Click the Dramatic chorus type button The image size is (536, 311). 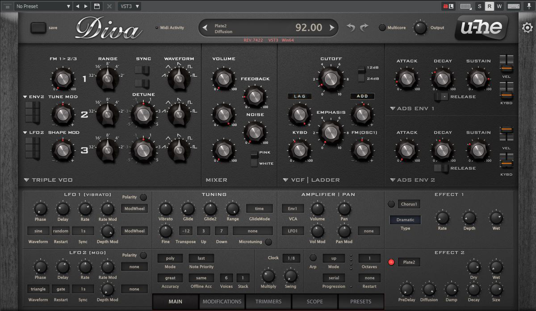click(x=406, y=220)
